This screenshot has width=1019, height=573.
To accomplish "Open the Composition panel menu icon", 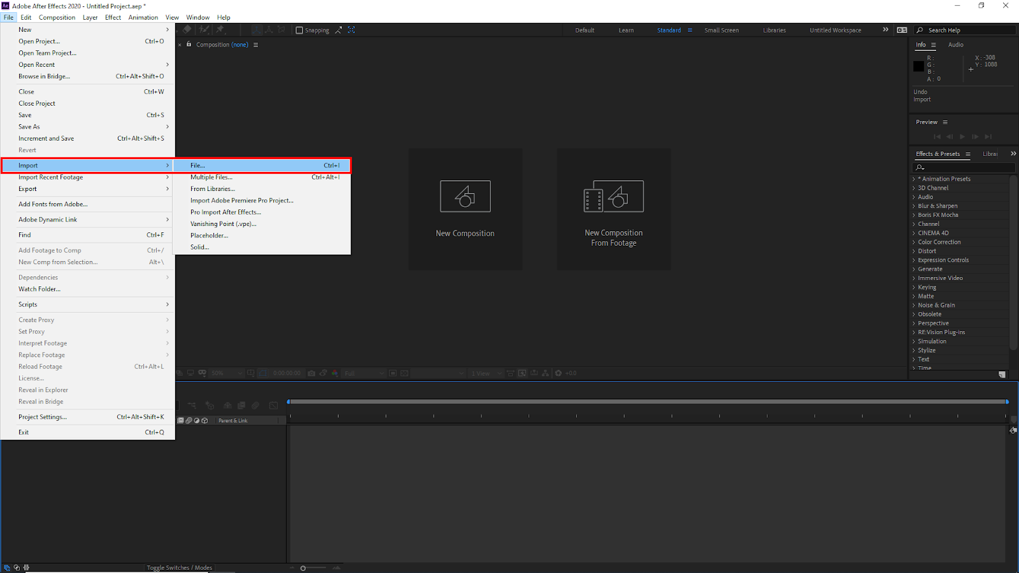I will tap(256, 45).
